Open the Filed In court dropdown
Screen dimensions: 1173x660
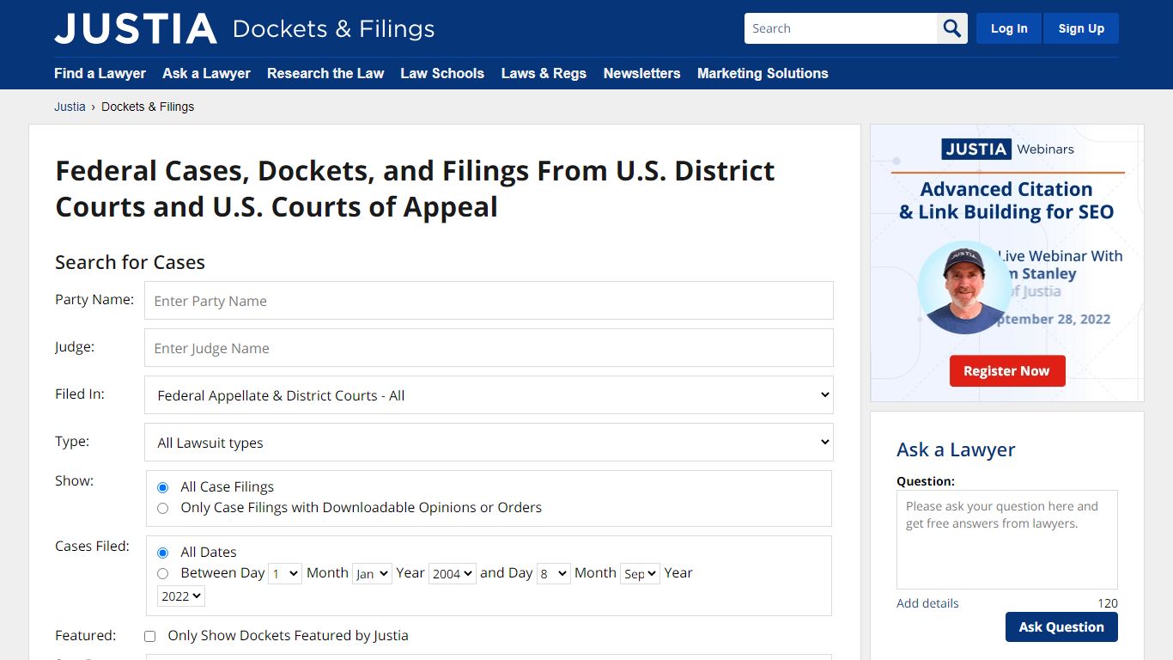tap(489, 395)
